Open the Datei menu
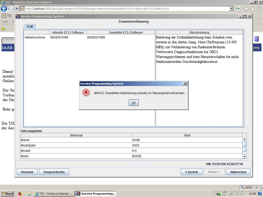This screenshot has width=263, height=197. (x=5, y=22)
